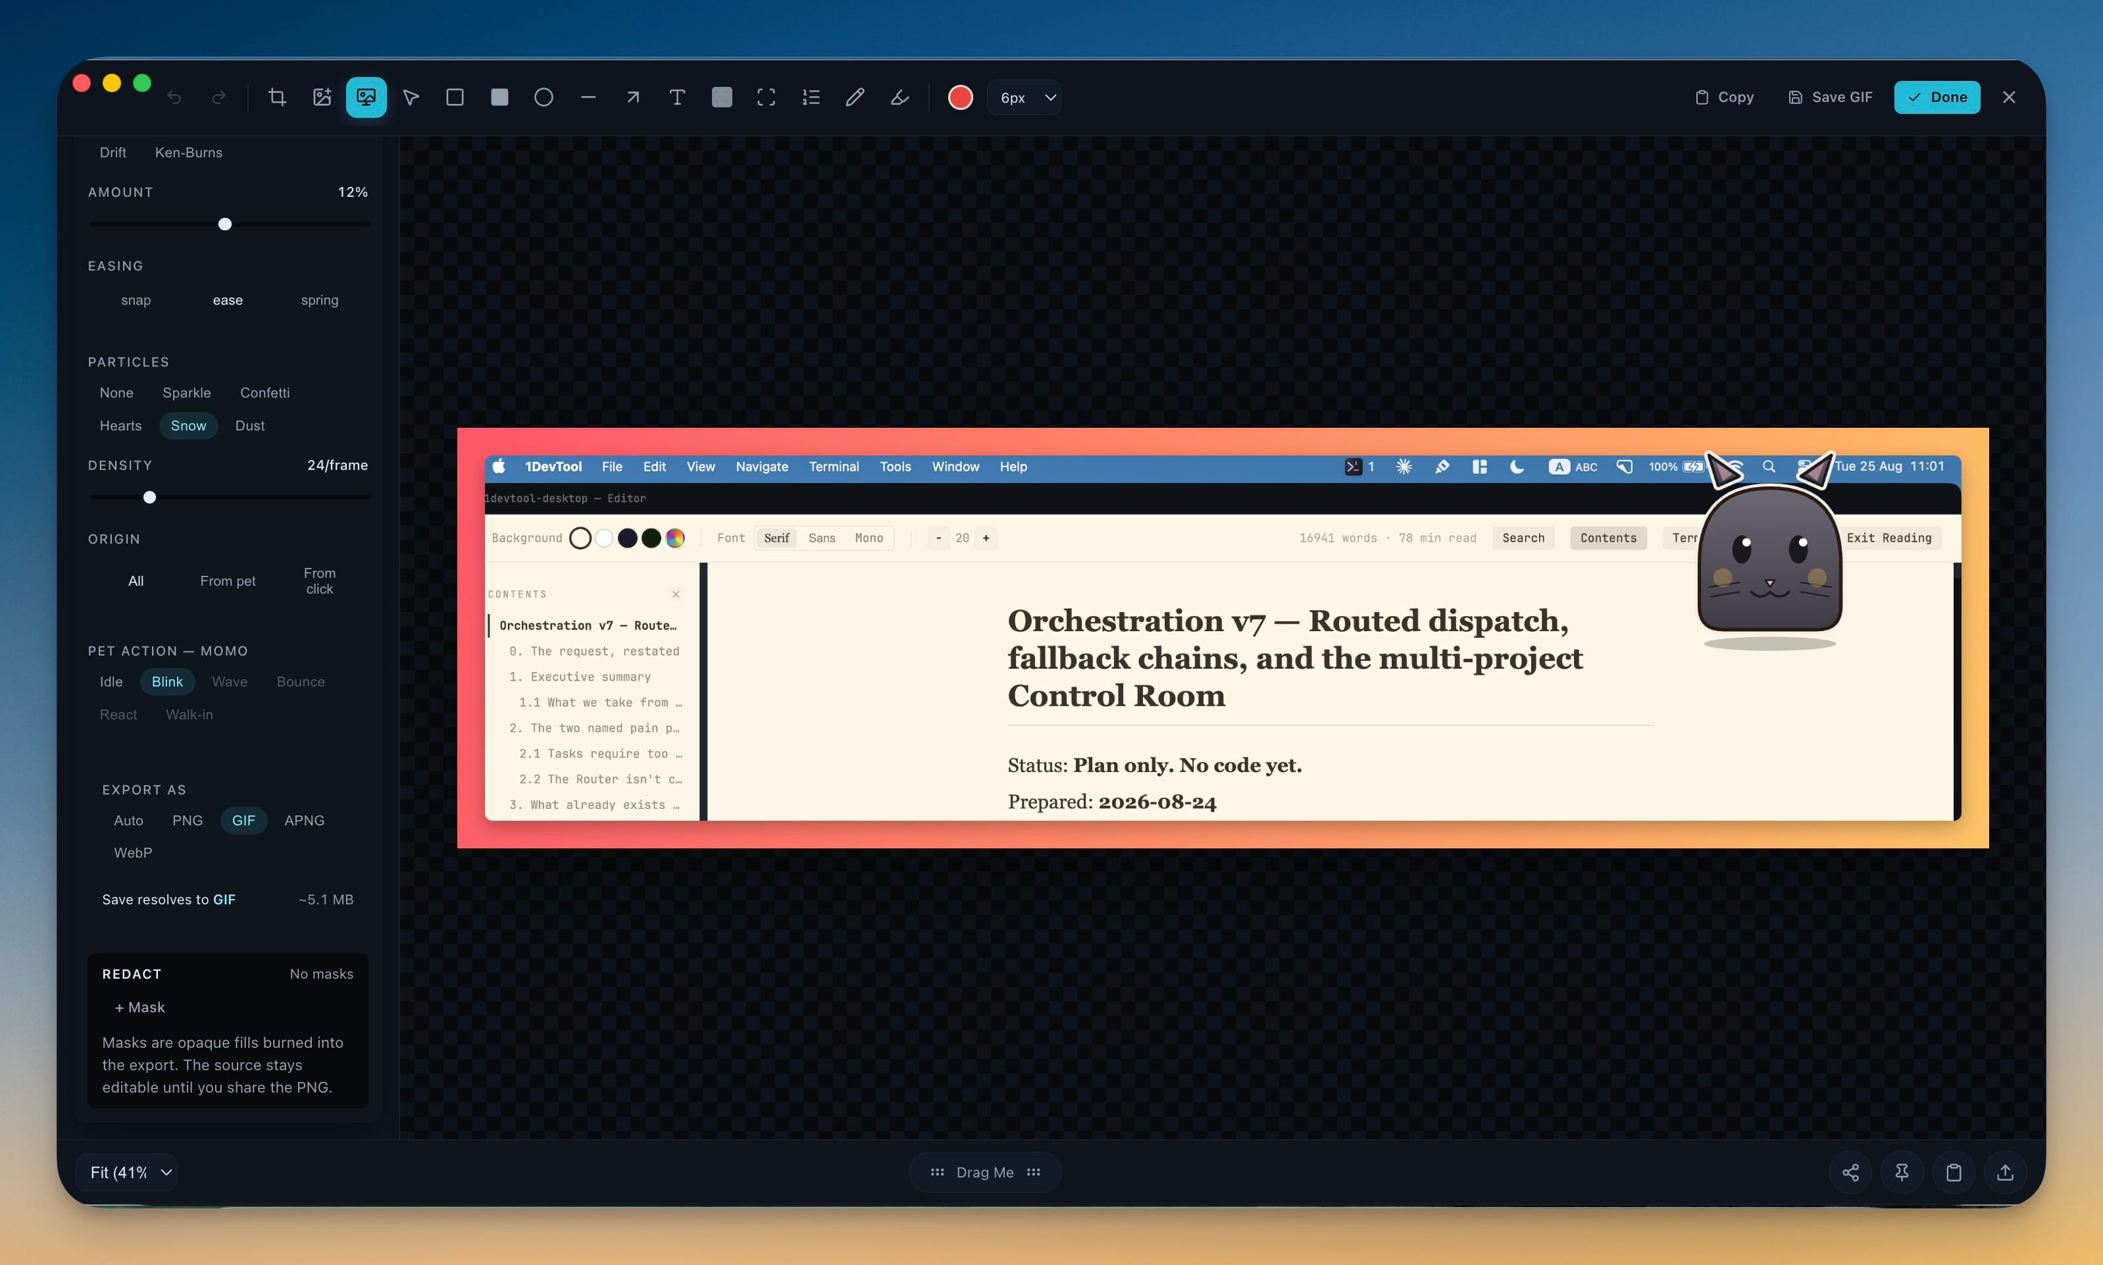Viewport: 2103px width, 1265px height.
Task: Click the Drag Me handle
Action: pos(985,1172)
